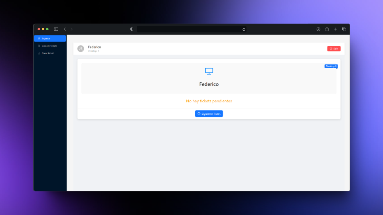Toggle the browser sidebar icon
This screenshot has height=215, width=383.
coord(56,29)
